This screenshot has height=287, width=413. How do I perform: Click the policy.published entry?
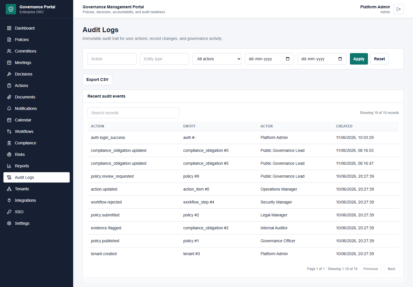[x=105, y=241]
